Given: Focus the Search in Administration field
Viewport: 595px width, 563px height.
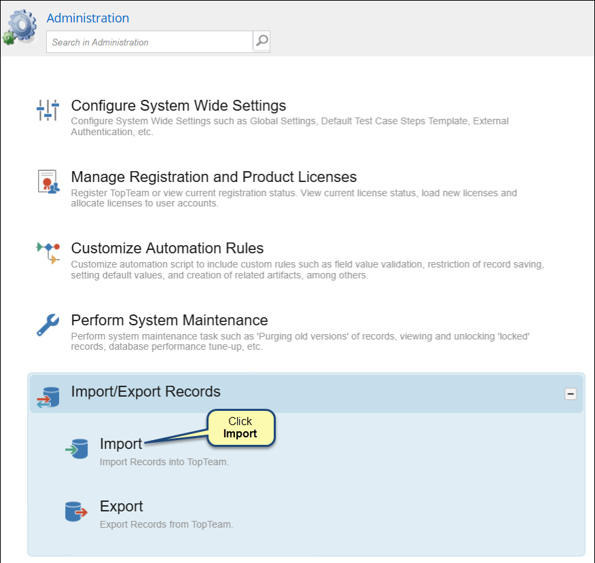Looking at the screenshot, I should tap(149, 41).
